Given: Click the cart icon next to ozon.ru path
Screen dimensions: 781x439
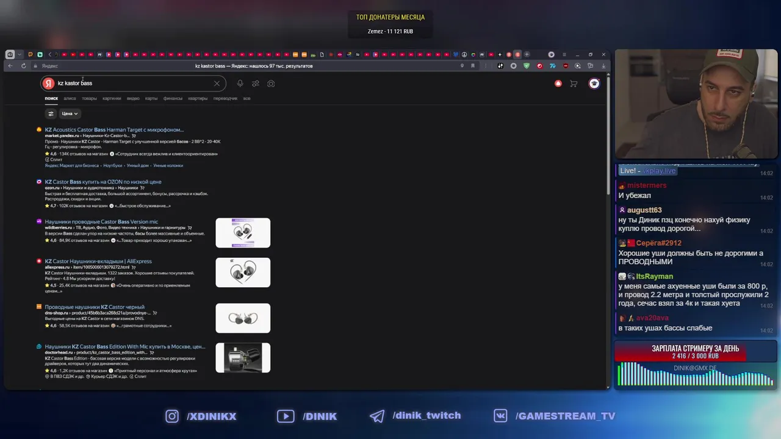Looking at the screenshot, I should tap(143, 188).
